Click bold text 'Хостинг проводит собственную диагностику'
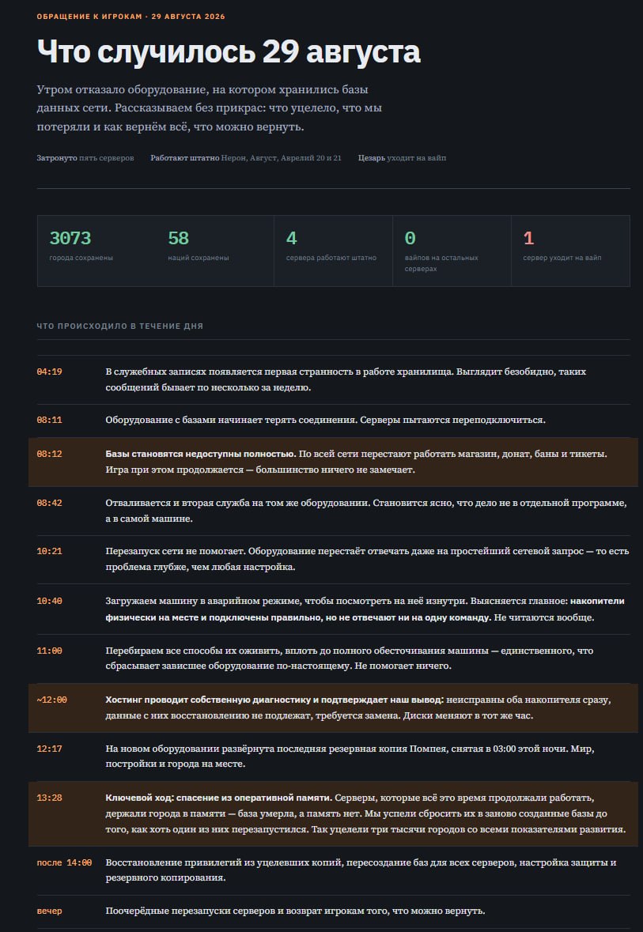 274,700
